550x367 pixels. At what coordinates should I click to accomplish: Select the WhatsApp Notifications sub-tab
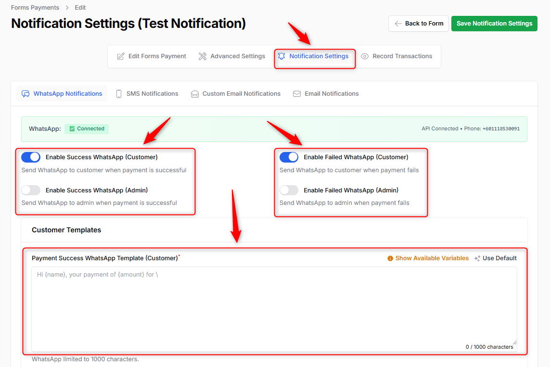(62, 94)
